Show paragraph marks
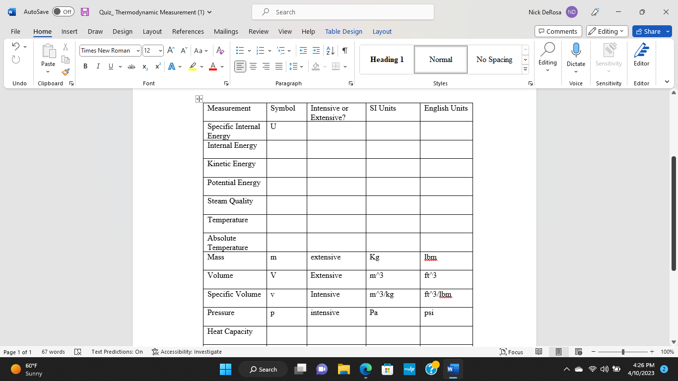 [344, 50]
